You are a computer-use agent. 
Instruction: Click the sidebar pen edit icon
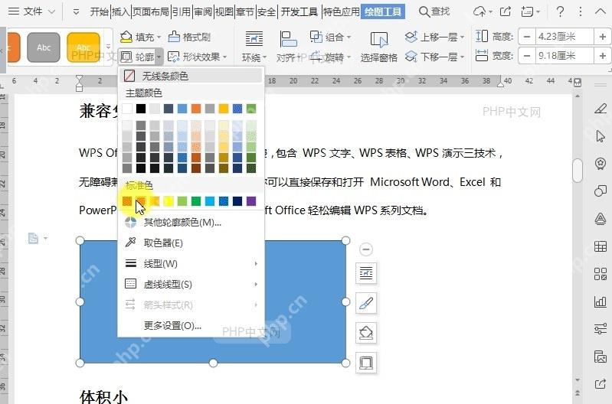tap(601, 109)
